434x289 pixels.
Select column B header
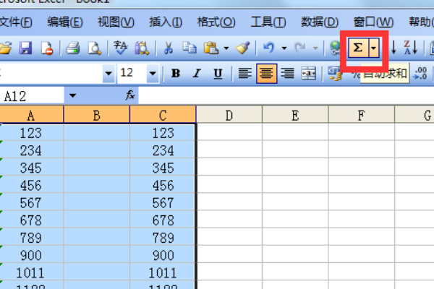click(x=97, y=114)
